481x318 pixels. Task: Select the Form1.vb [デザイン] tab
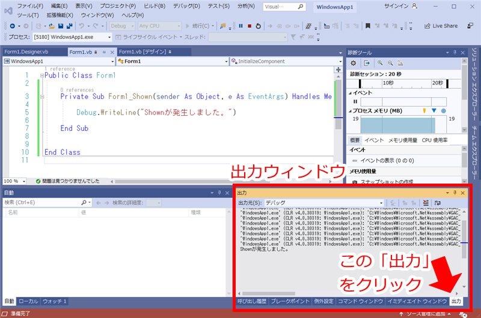pyautogui.click(x=145, y=52)
